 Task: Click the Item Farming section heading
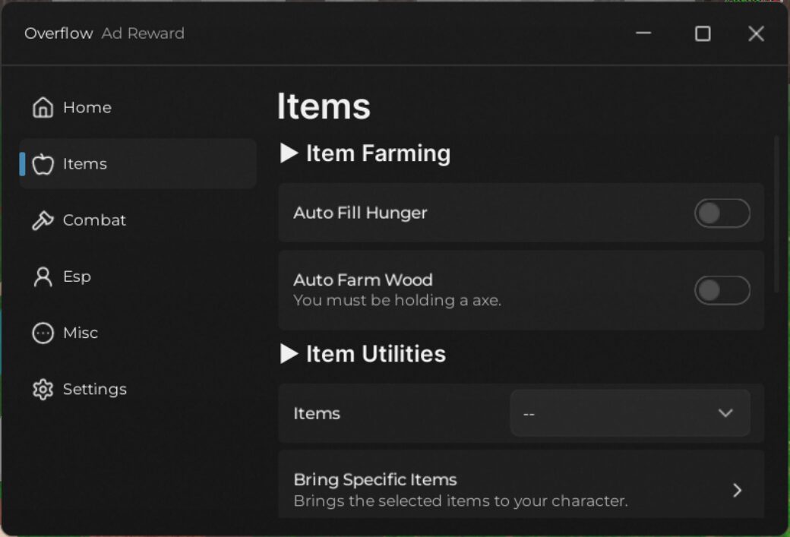click(378, 153)
